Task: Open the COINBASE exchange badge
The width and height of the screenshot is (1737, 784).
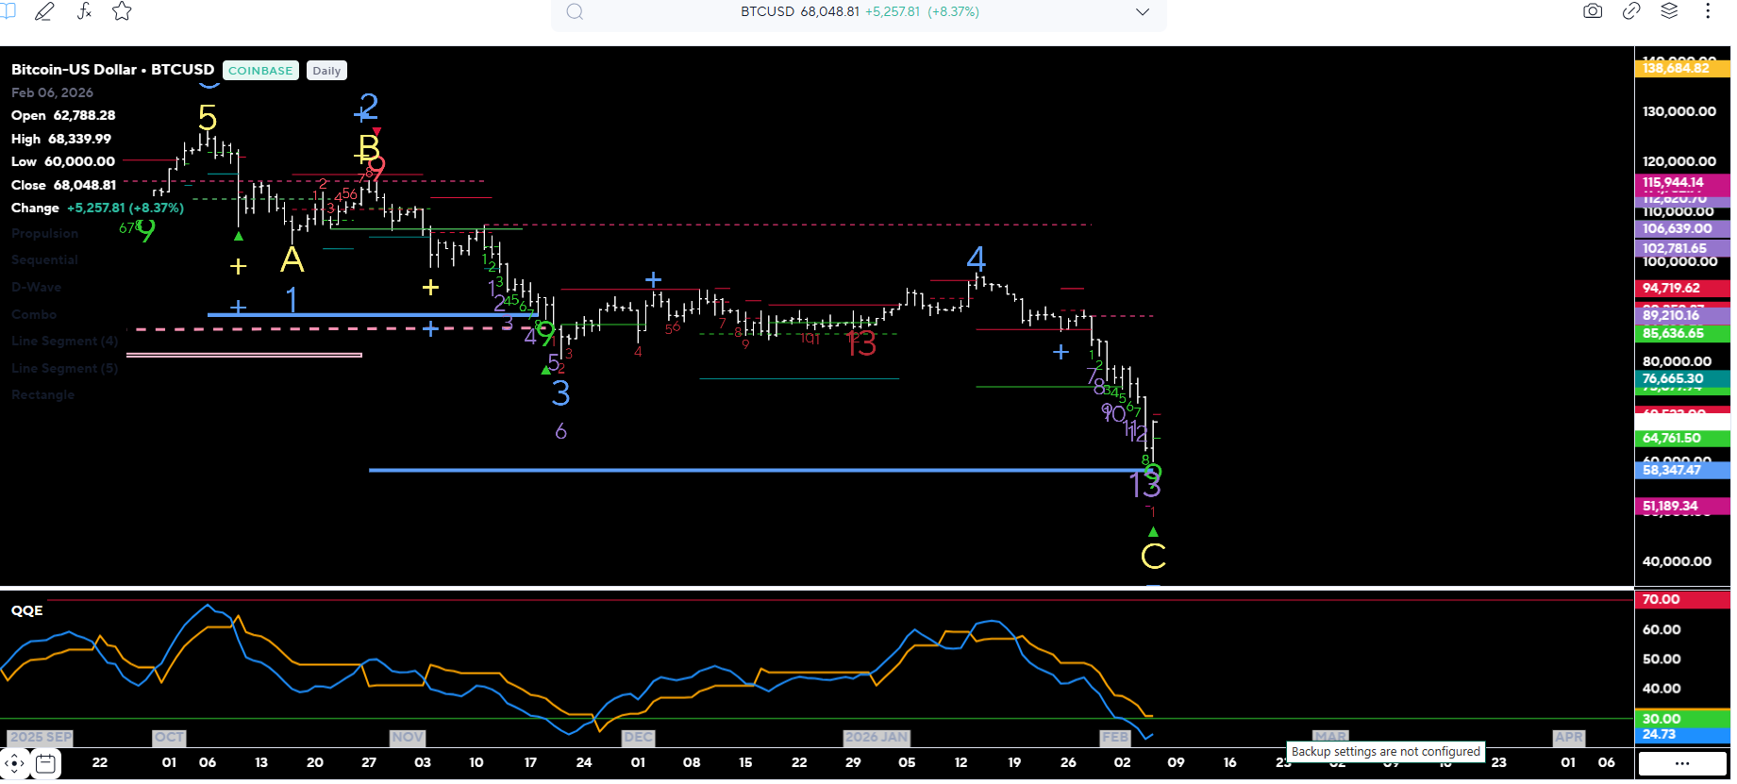Action: click(260, 71)
